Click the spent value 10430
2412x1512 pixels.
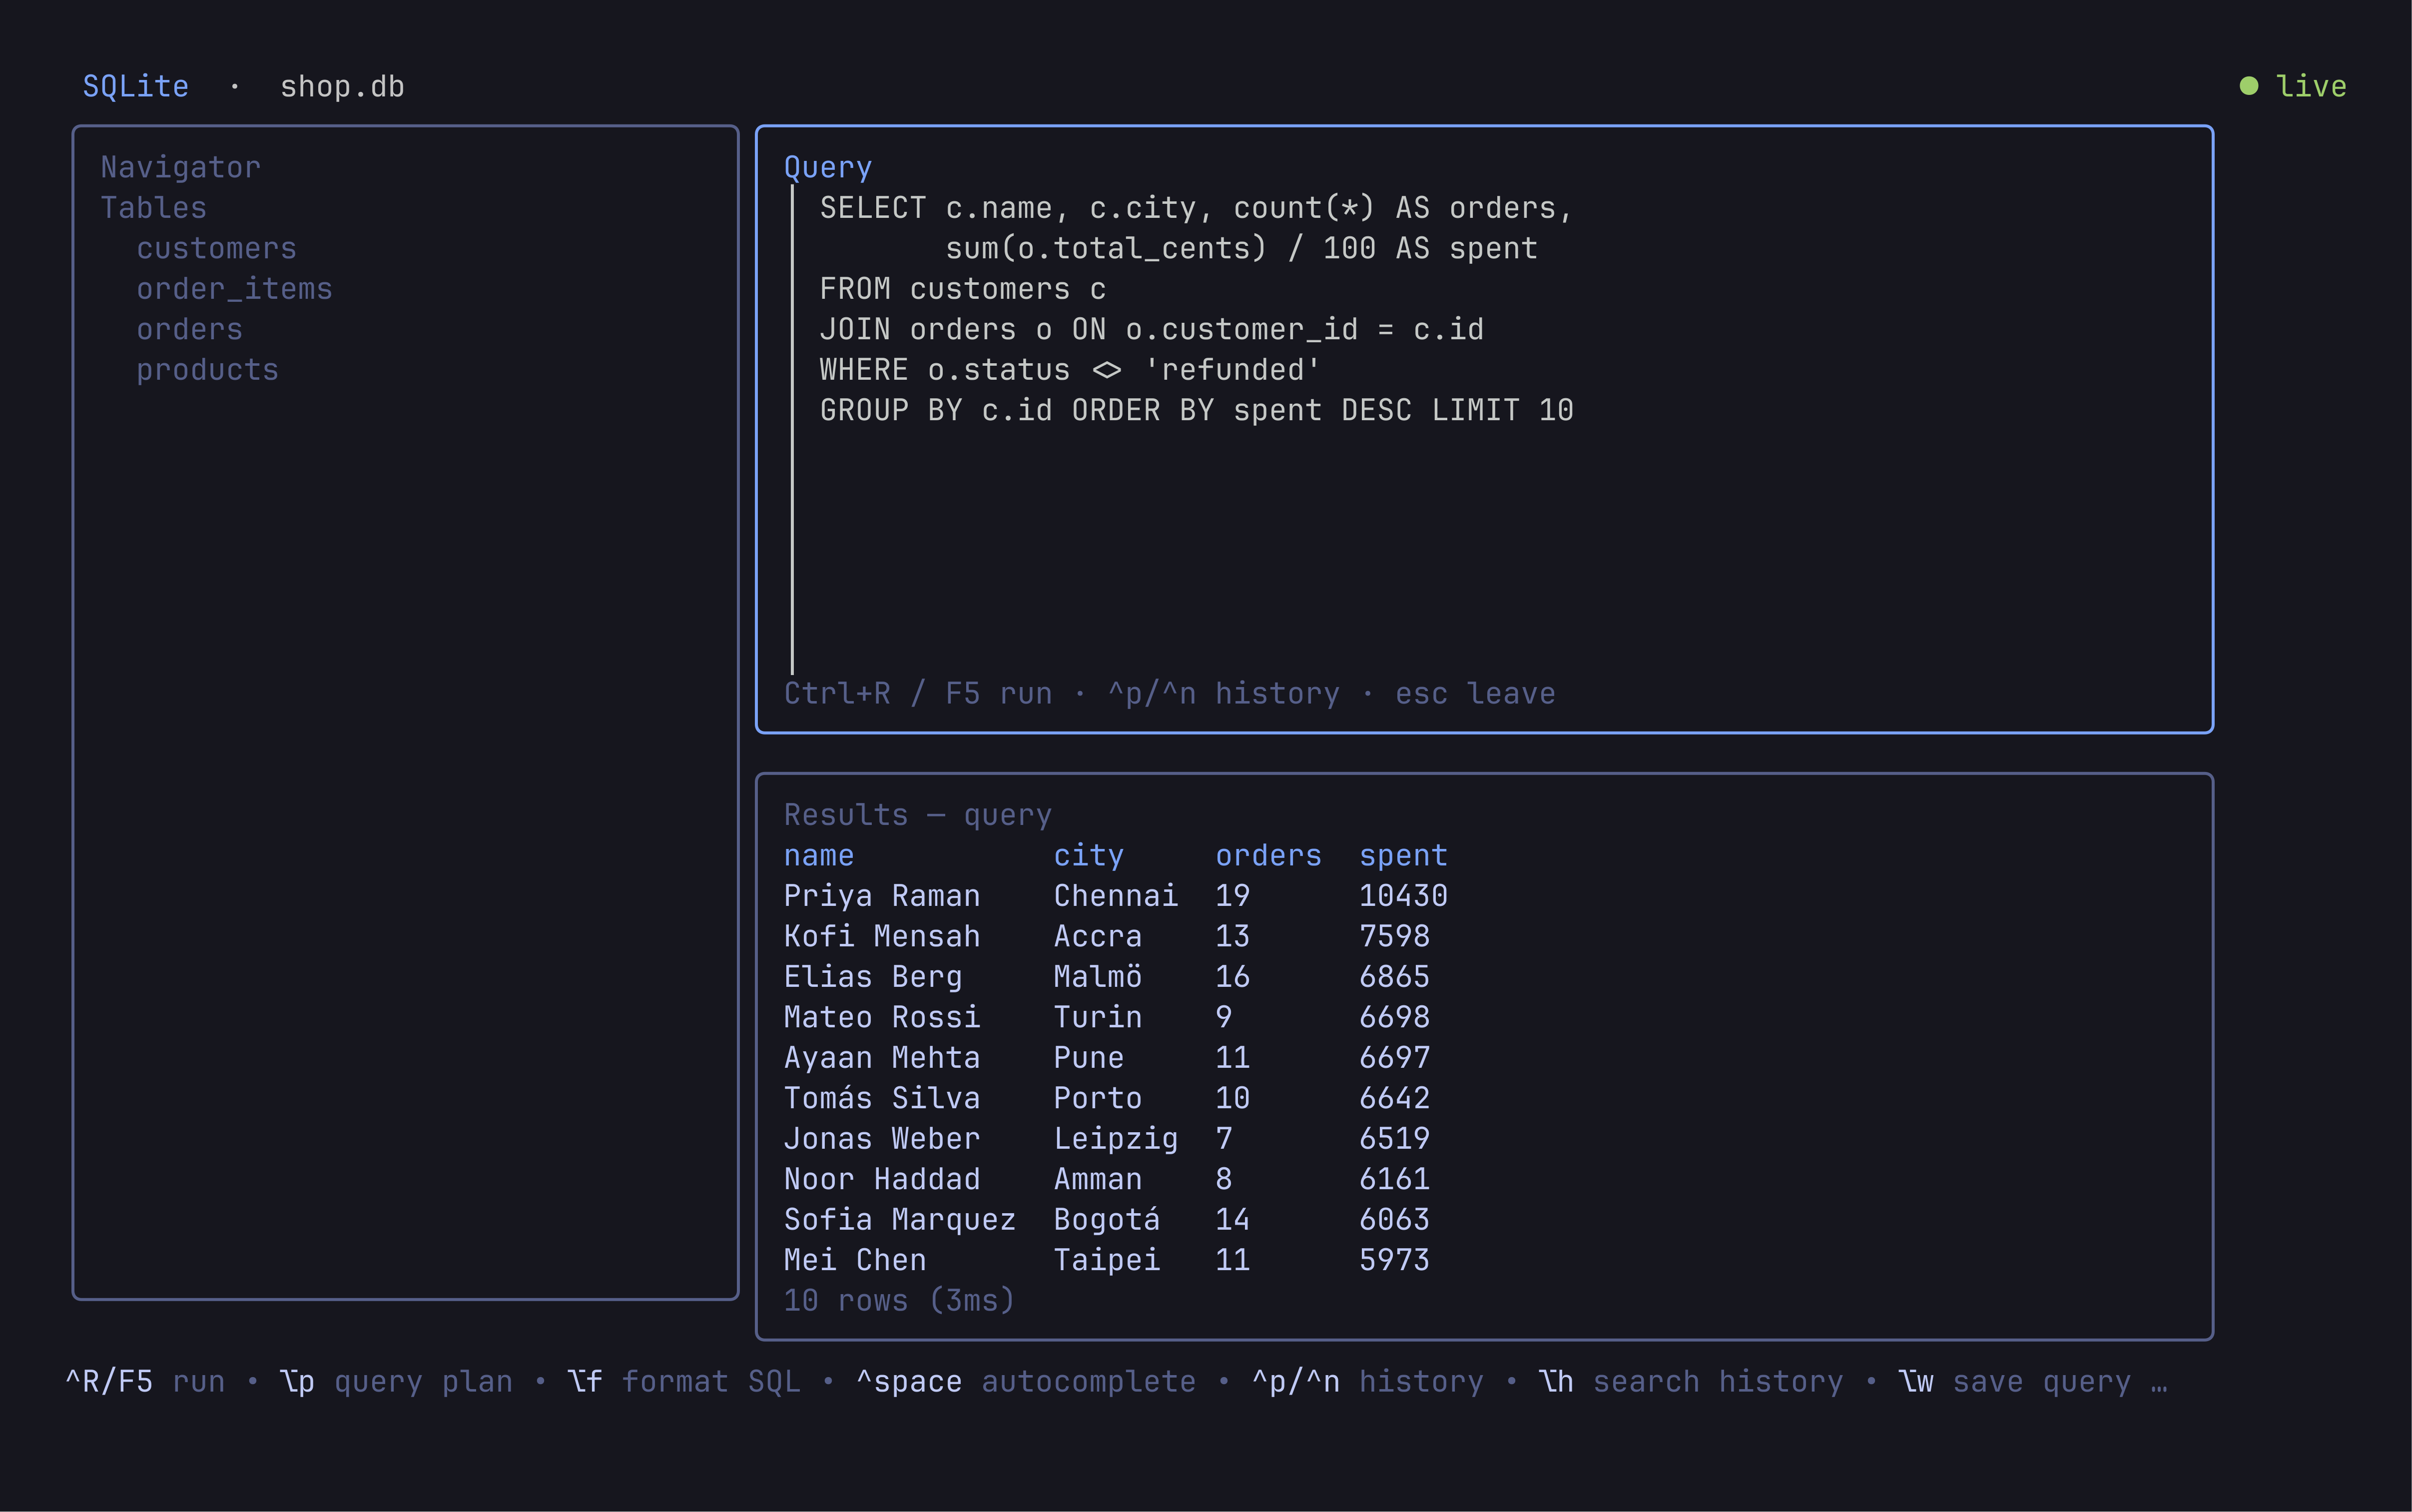(1403, 896)
